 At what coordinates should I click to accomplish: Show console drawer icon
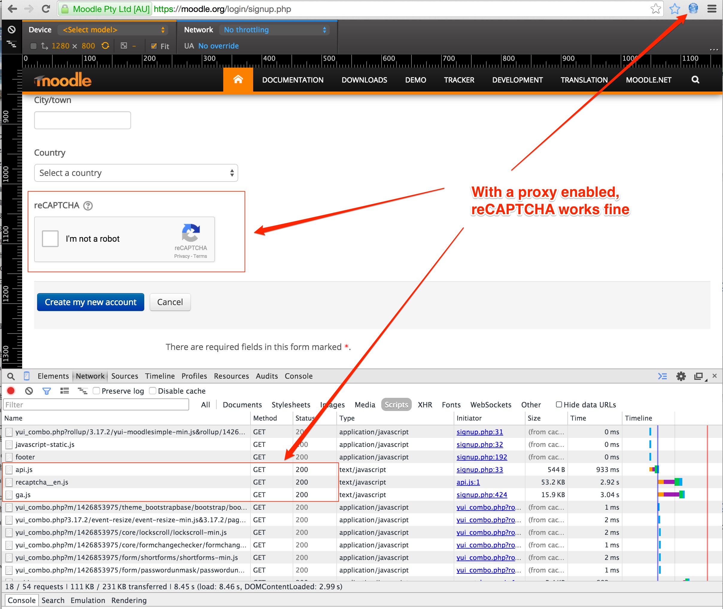click(x=662, y=376)
